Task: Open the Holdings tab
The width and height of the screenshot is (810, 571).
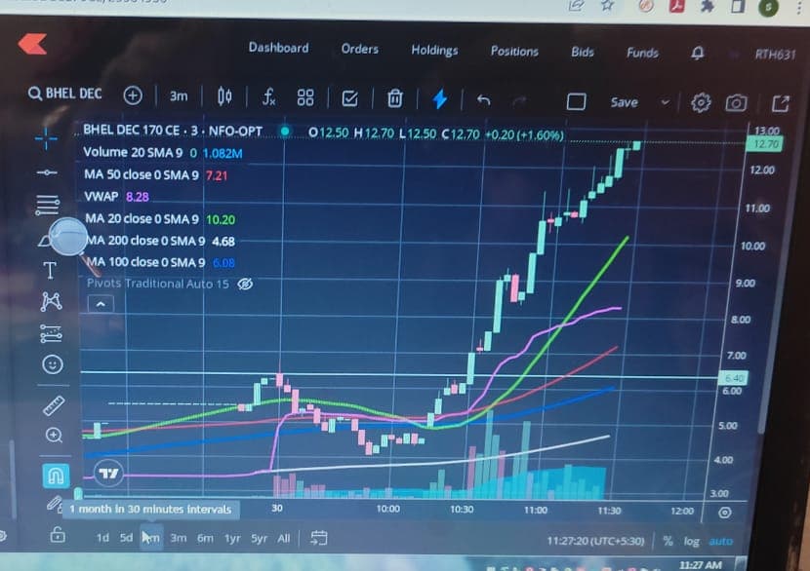Action: pos(434,50)
